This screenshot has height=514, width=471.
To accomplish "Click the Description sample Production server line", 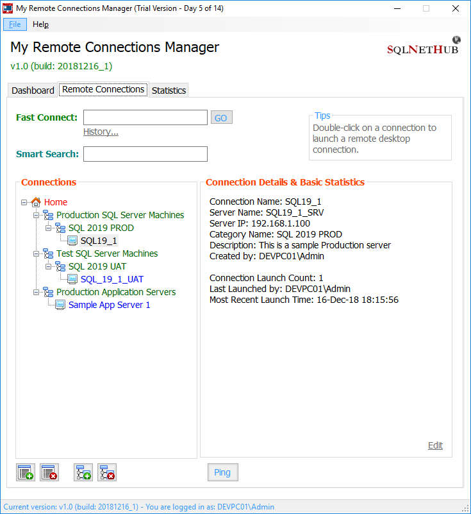I will click(300, 245).
